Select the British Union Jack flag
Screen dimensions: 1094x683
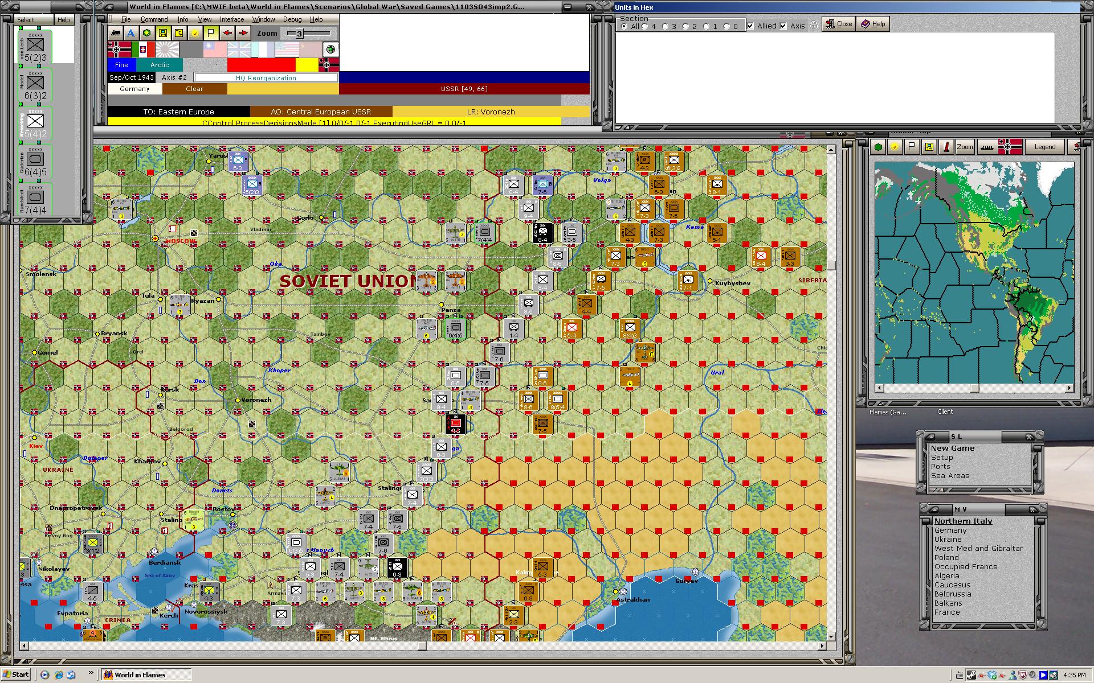click(x=239, y=50)
